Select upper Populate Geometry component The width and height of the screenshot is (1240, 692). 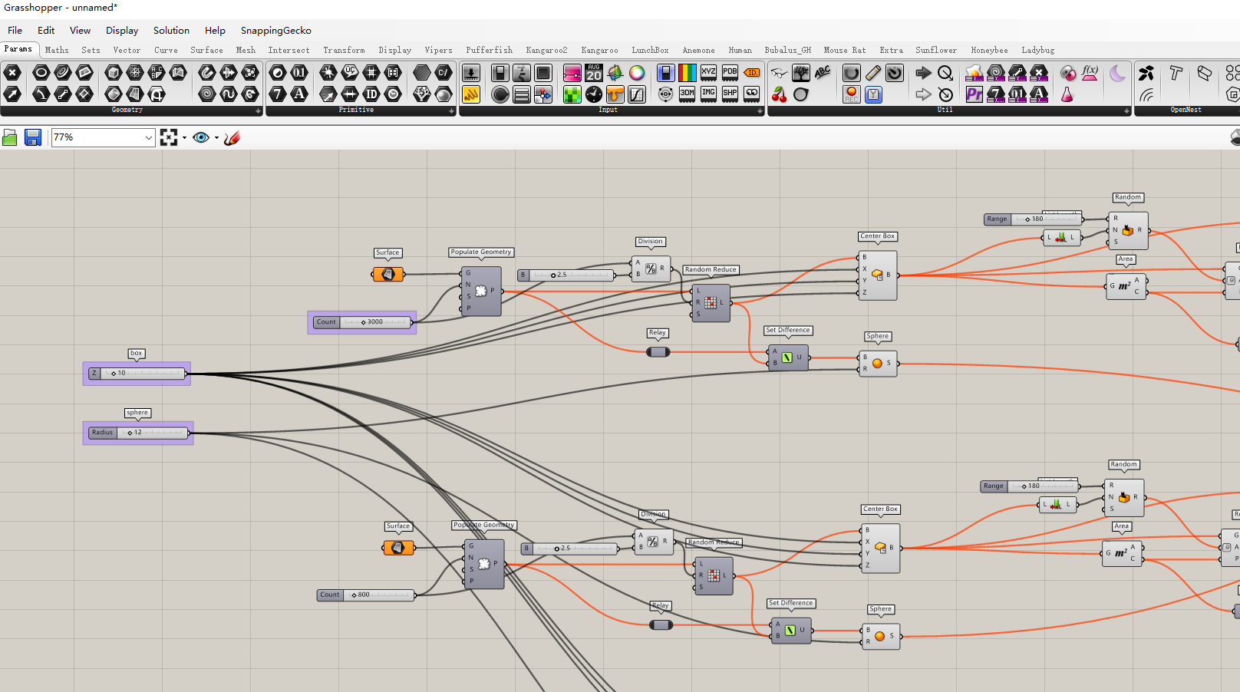481,291
